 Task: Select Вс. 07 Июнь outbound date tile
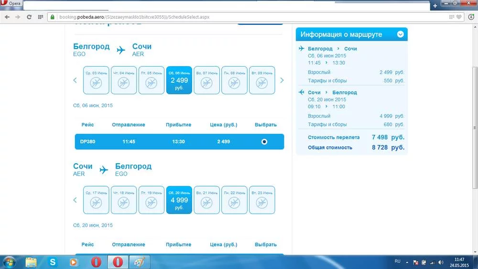pyautogui.click(x=206, y=80)
